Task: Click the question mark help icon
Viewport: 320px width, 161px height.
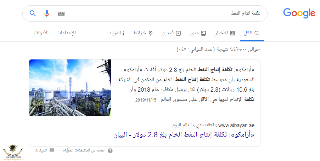Action: [x=110, y=151]
